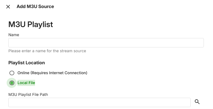Viewport: 213px width, 109px height.
Task: Click the 'Playlist Location' section heading
Action: pyautogui.click(x=27, y=63)
